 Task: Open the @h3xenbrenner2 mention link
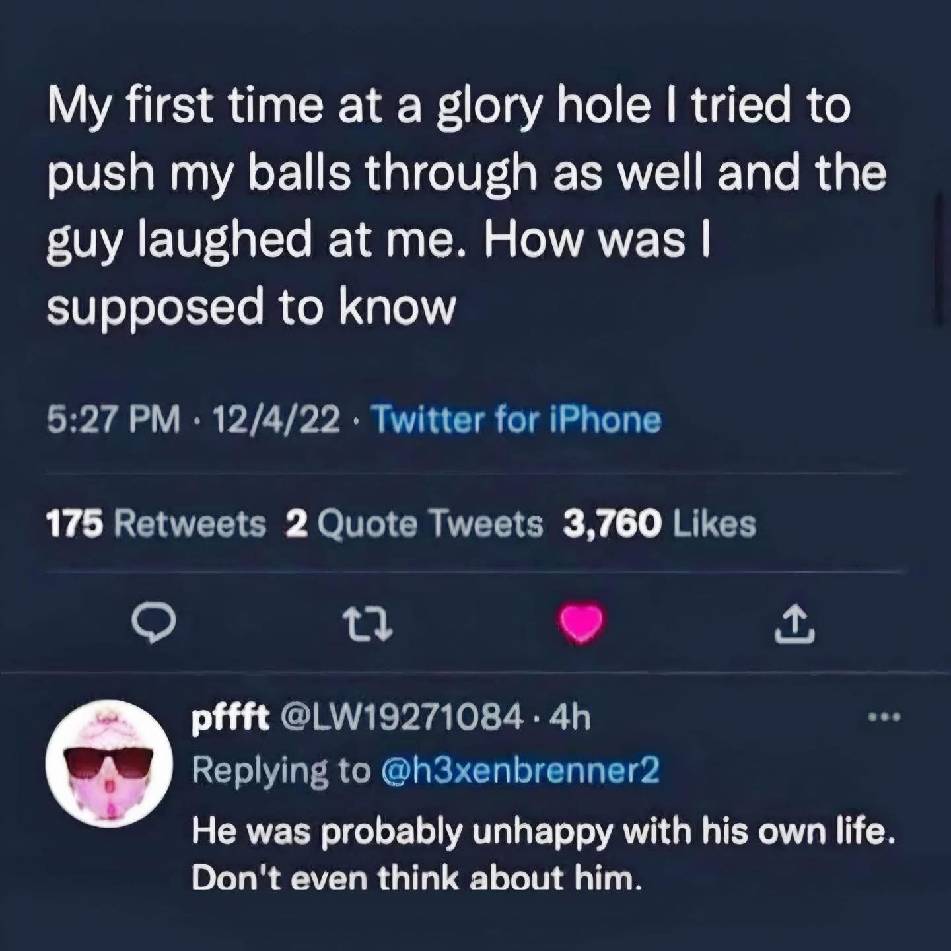[520, 770]
